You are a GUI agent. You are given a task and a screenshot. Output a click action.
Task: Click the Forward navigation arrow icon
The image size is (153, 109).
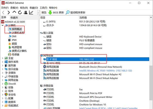click(x=9, y=13)
